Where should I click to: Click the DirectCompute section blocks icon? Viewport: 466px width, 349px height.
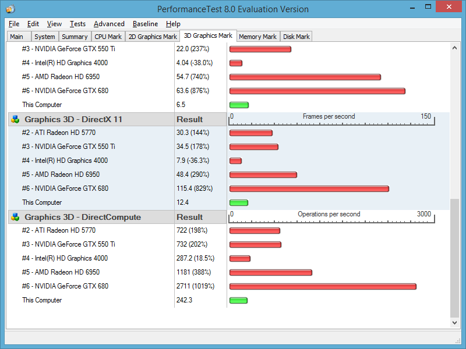pyautogui.click(x=15, y=217)
